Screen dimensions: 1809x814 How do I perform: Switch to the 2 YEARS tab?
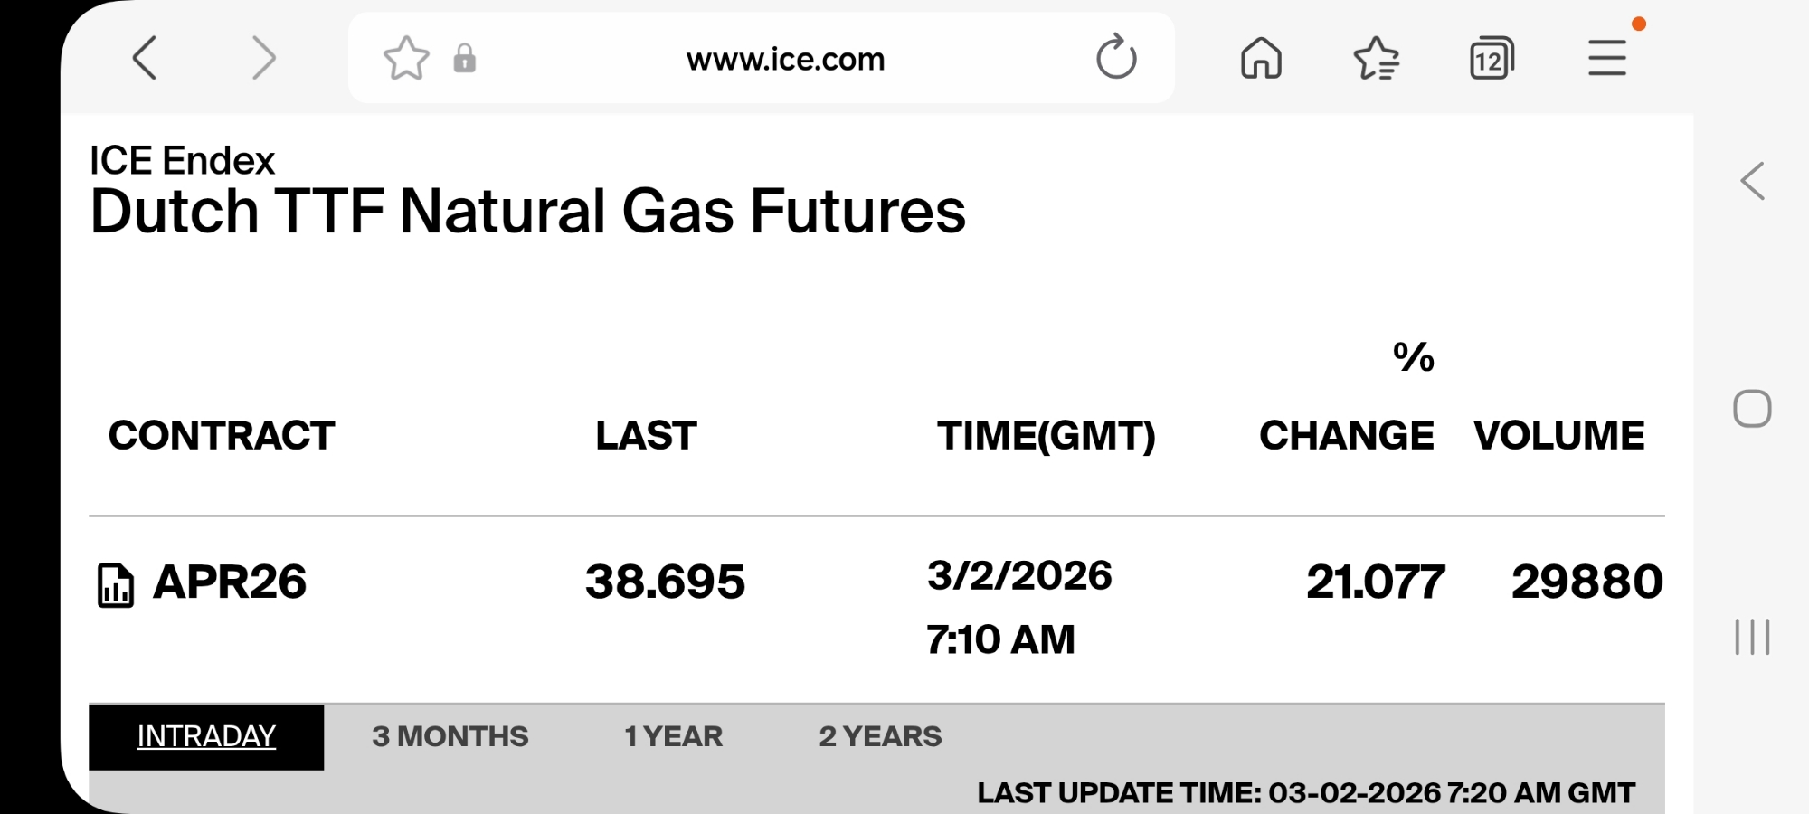(x=880, y=737)
